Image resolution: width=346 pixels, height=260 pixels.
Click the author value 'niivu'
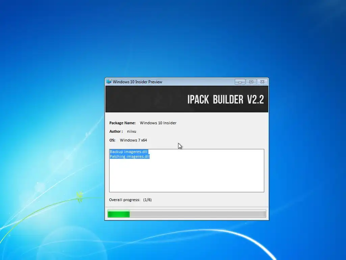131,131
